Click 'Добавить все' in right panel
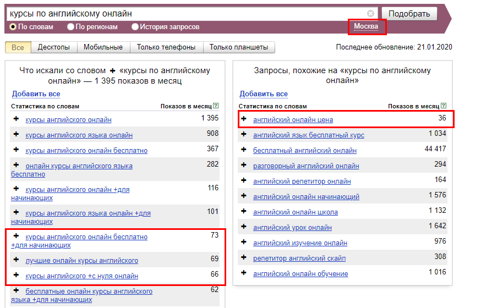 tap(264, 94)
